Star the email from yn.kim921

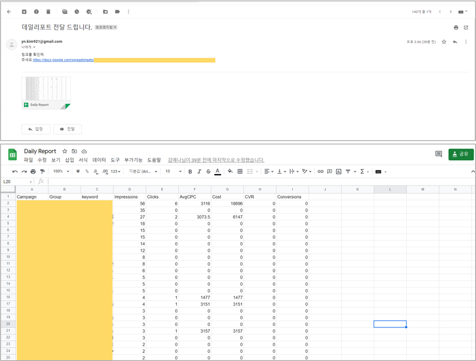[x=444, y=42]
